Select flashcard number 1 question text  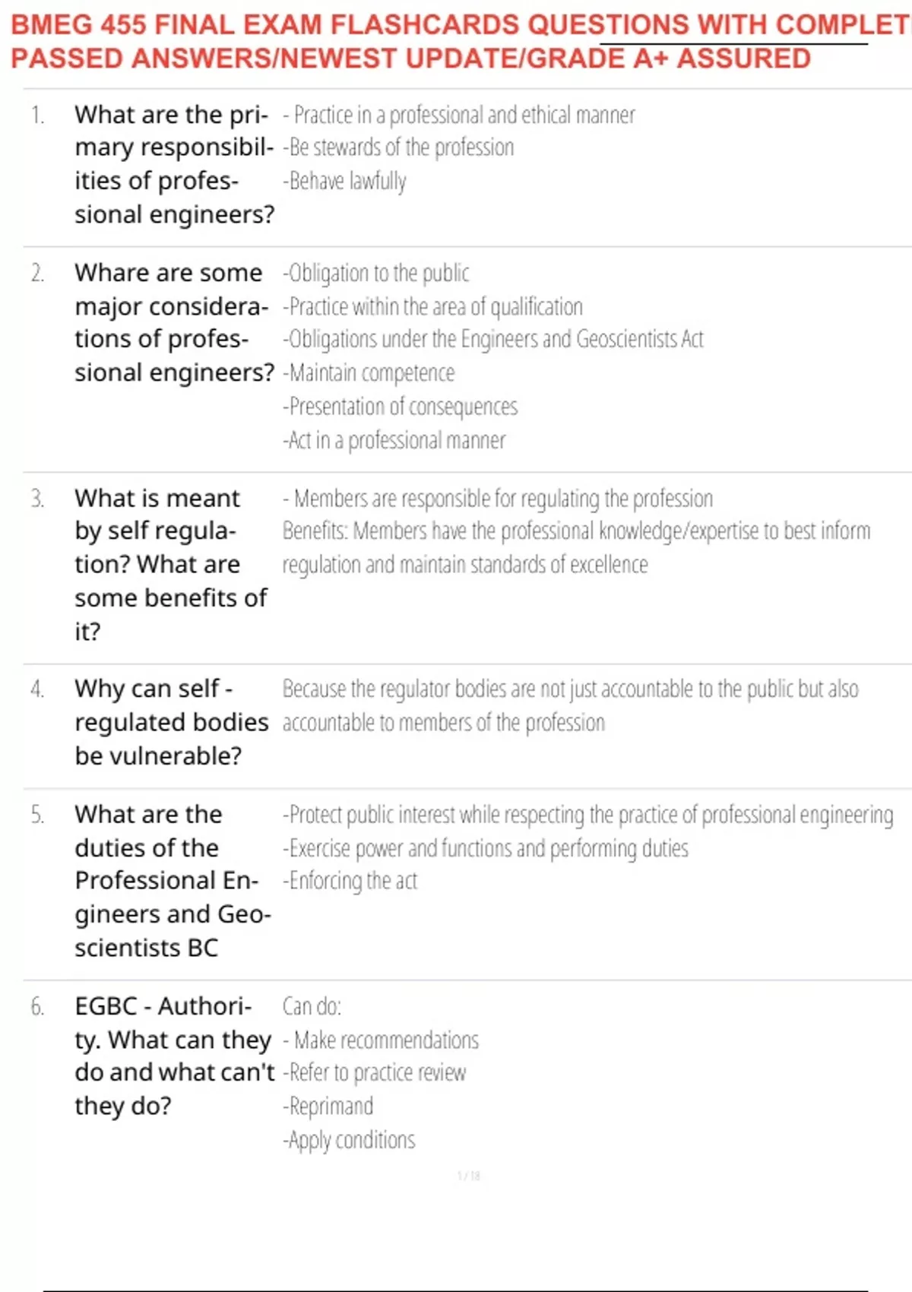coord(174,164)
